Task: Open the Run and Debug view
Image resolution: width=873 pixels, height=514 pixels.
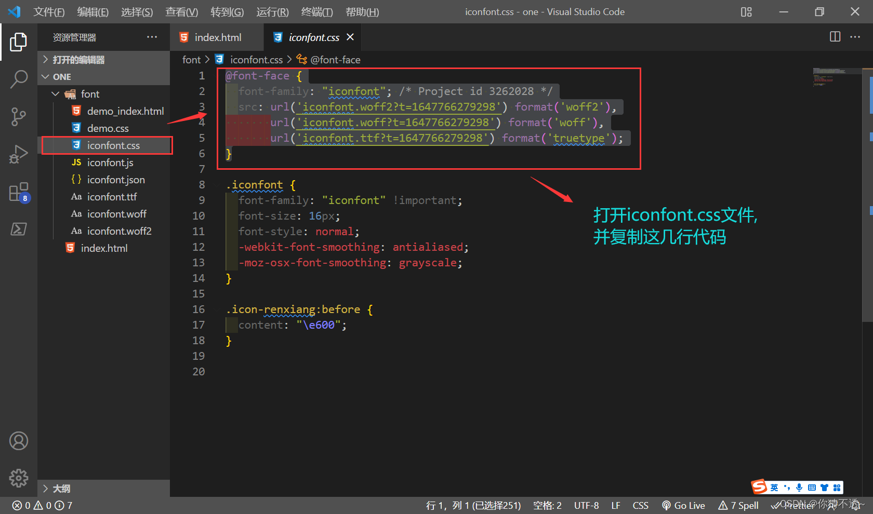Action: (x=19, y=154)
